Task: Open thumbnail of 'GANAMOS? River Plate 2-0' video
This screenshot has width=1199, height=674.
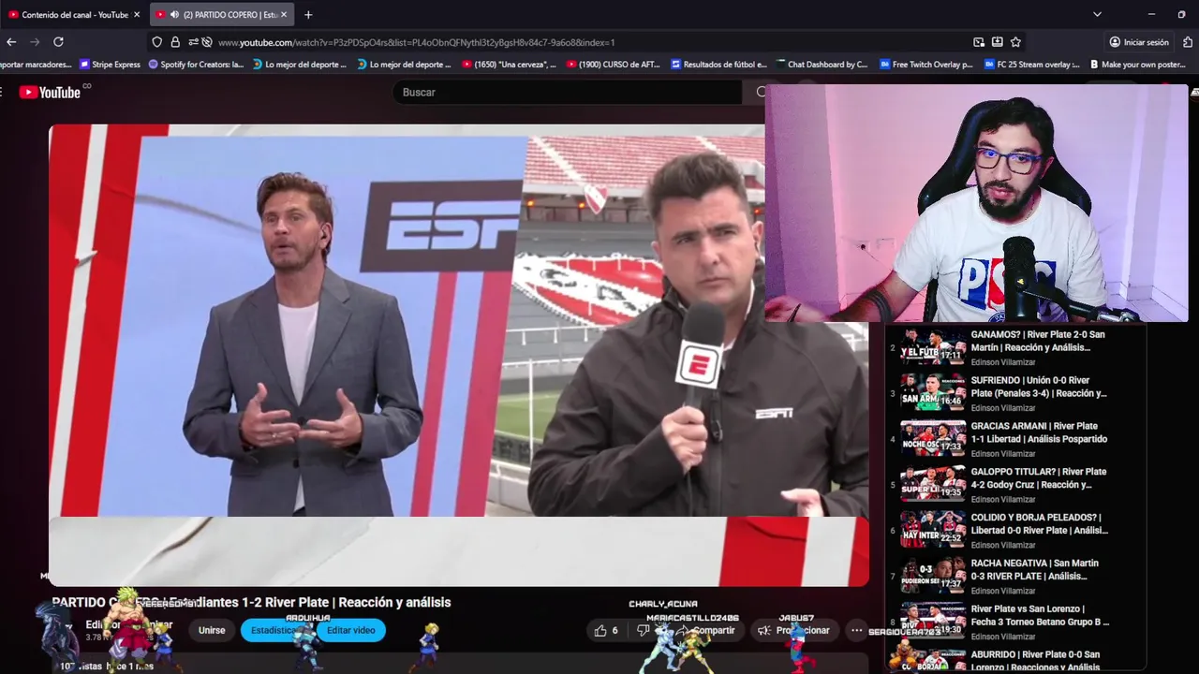Action: (933, 346)
